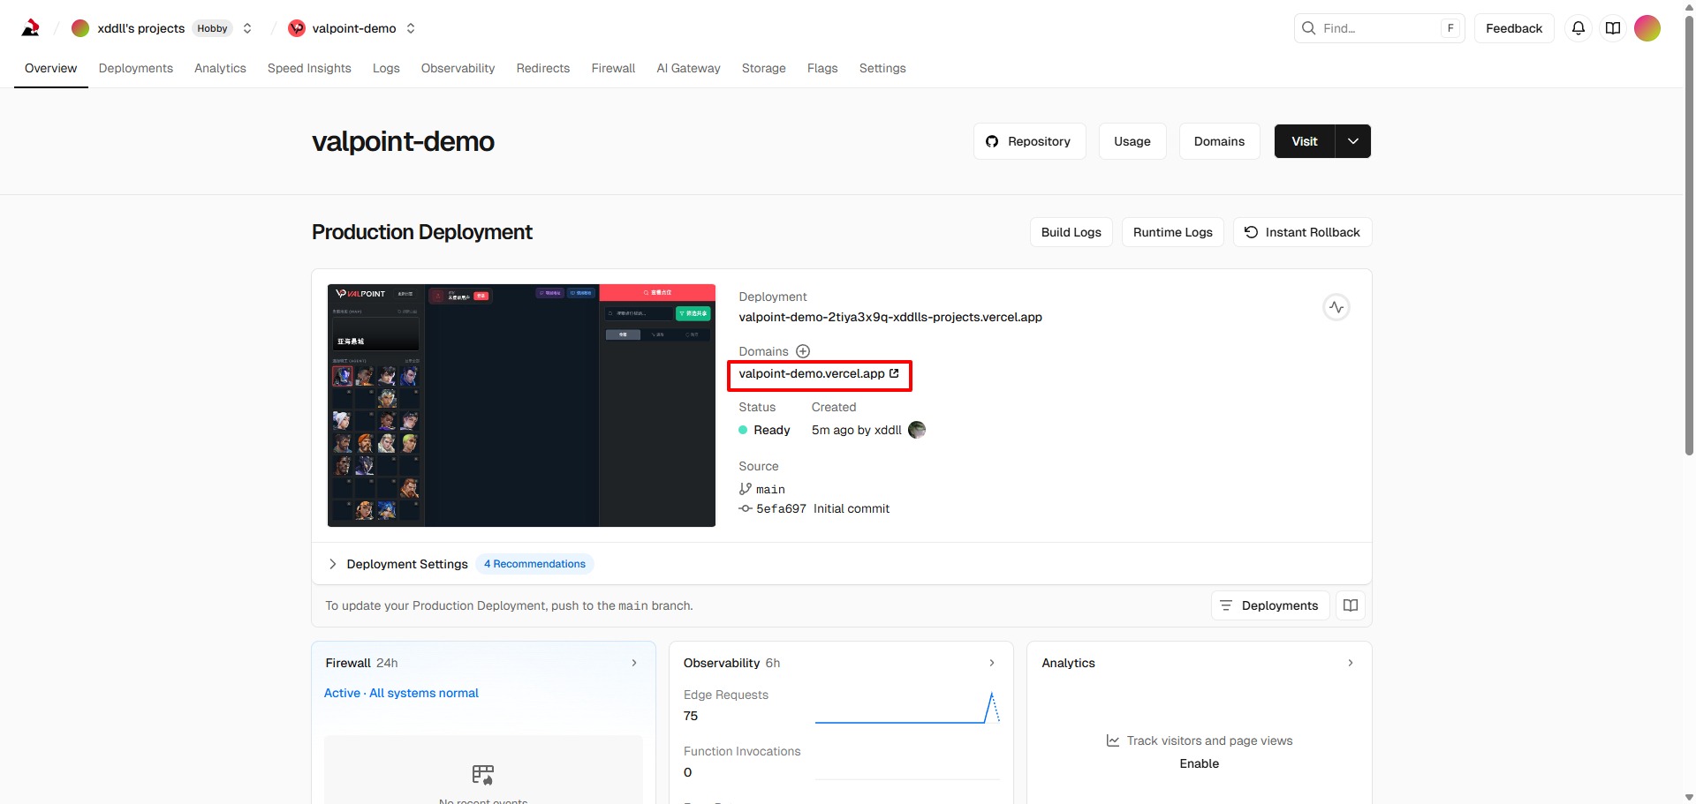Open the Settings tab

(x=882, y=68)
